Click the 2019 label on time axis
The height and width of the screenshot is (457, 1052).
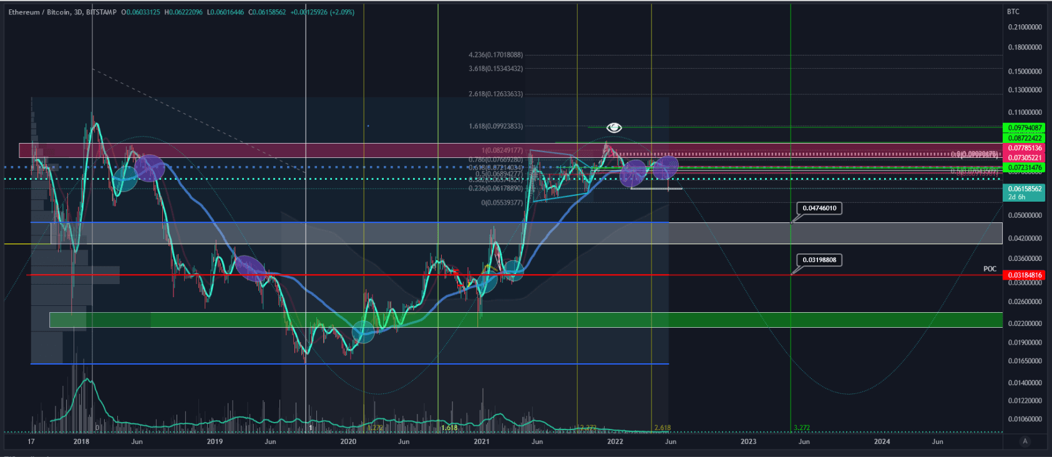pyautogui.click(x=215, y=441)
